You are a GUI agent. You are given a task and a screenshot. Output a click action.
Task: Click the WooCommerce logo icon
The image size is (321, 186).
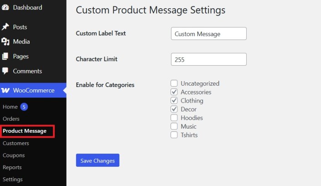point(5,90)
